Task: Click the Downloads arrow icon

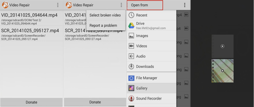Action: (131, 66)
